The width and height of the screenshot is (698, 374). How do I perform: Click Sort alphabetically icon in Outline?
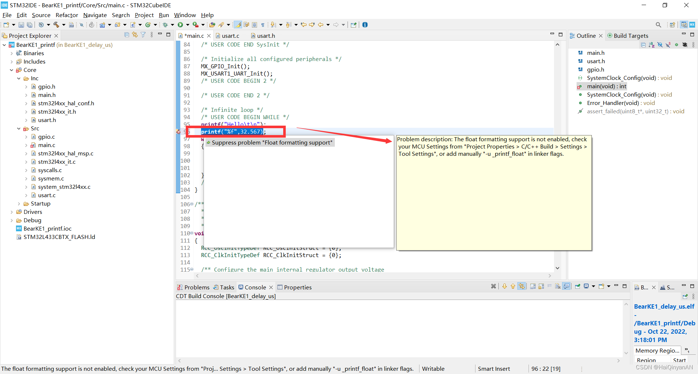(651, 45)
